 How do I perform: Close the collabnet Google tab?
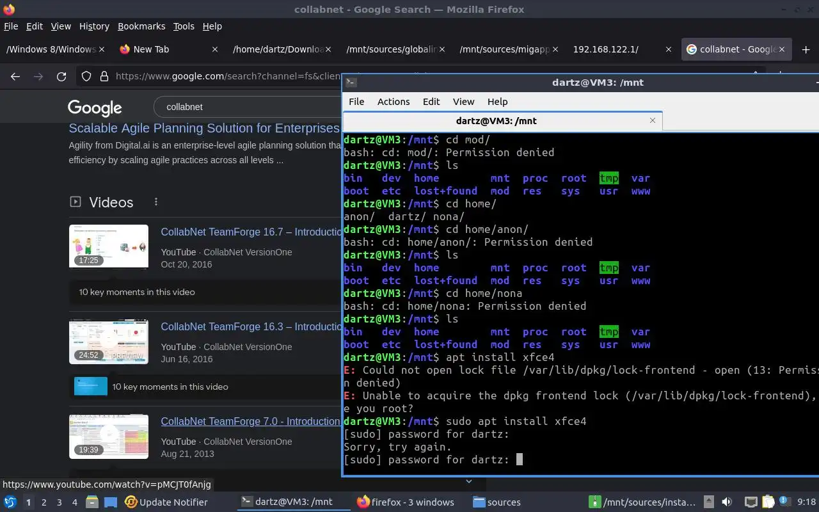782,49
